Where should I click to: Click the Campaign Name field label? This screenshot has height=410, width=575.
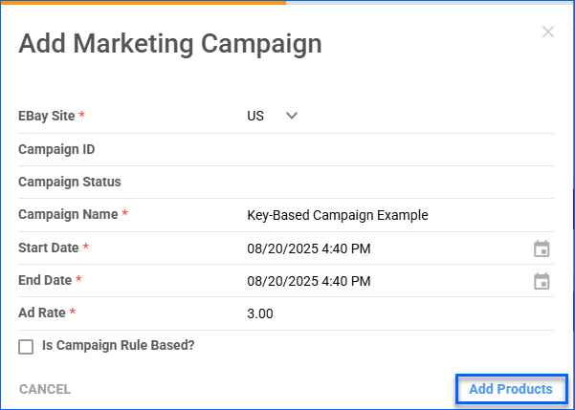[x=67, y=215]
